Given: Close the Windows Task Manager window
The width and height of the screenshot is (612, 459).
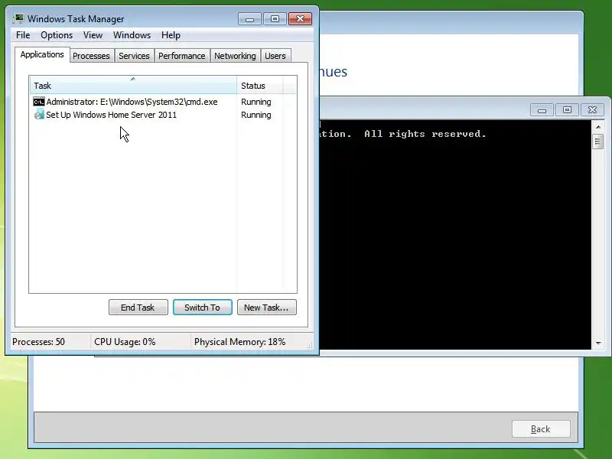Looking at the screenshot, I should (x=300, y=18).
